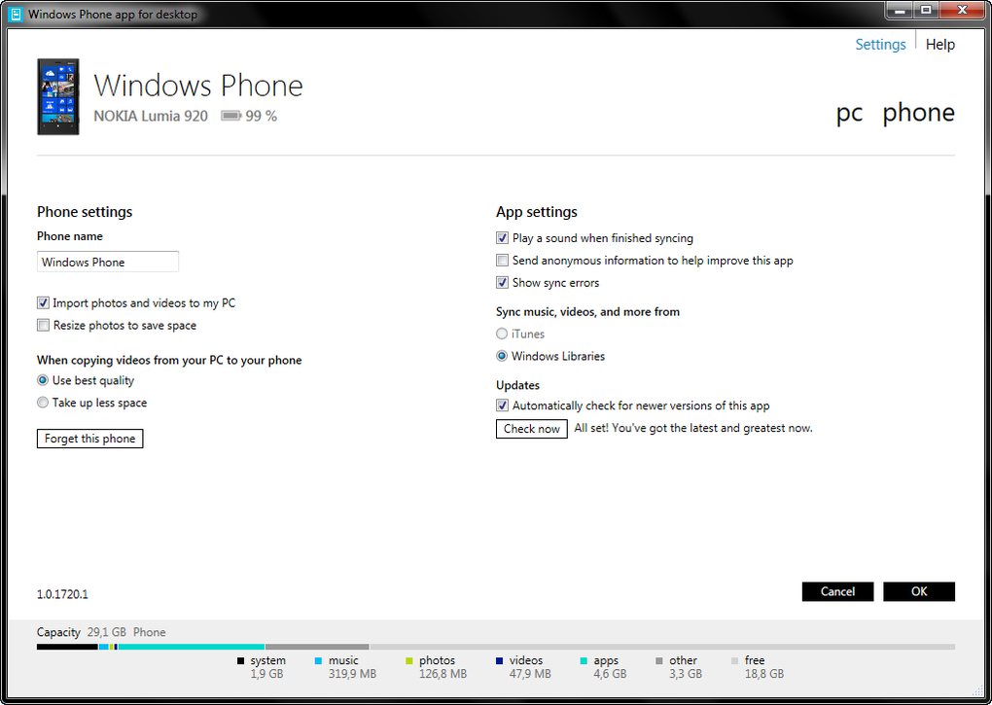This screenshot has width=992, height=705.
Task: Click the free 18,8 GB value
Action: pos(764,674)
